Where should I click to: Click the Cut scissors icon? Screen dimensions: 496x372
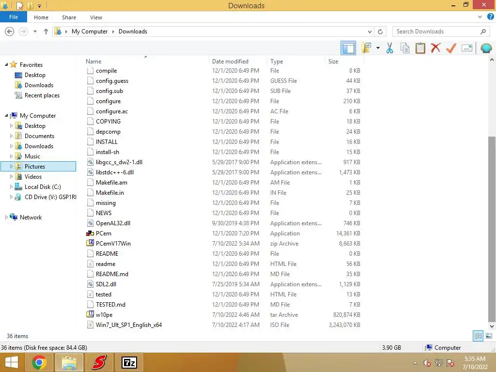coord(390,48)
